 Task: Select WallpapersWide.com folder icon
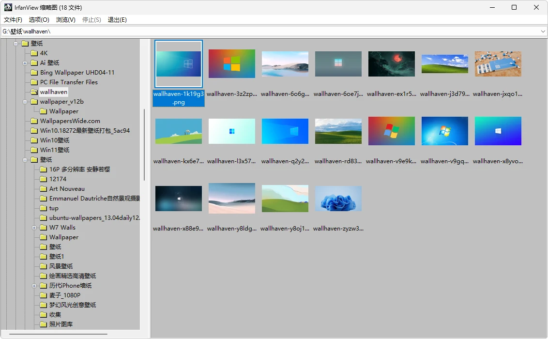(34, 121)
